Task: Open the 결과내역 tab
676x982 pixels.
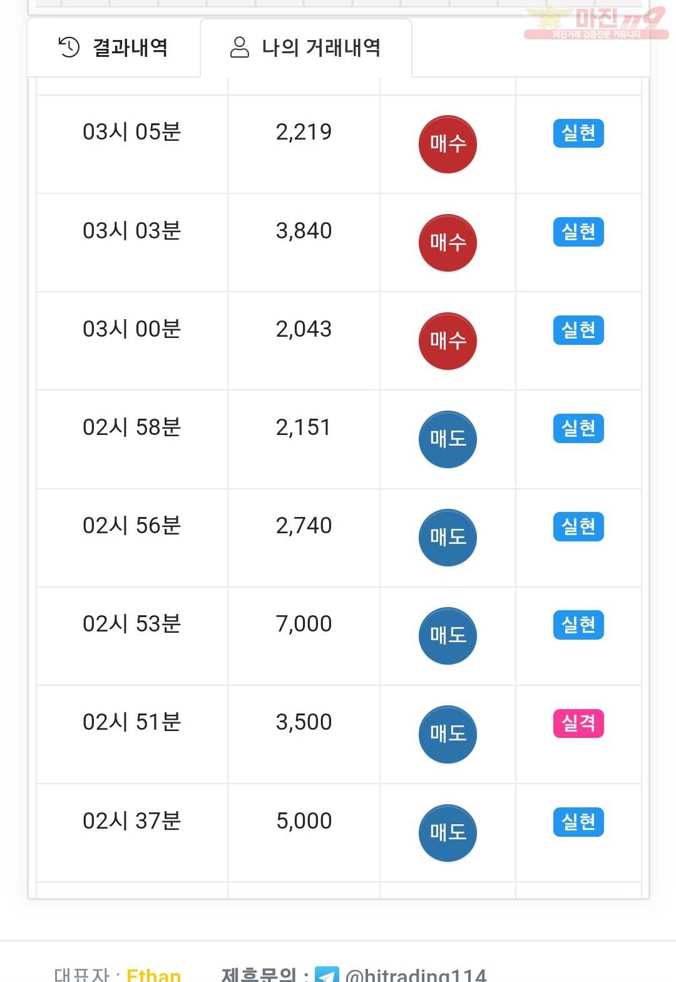Action: point(113,48)
